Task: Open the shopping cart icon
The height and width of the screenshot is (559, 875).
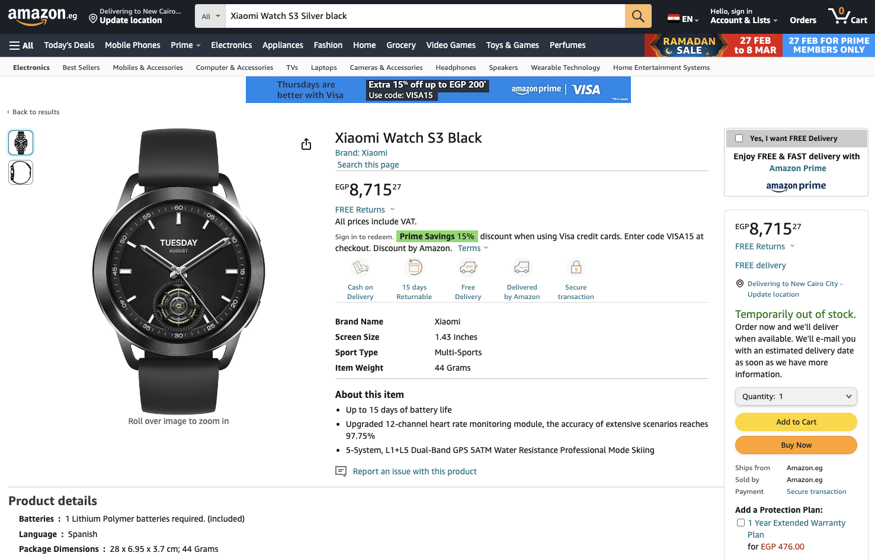Action: pos(848,16)
